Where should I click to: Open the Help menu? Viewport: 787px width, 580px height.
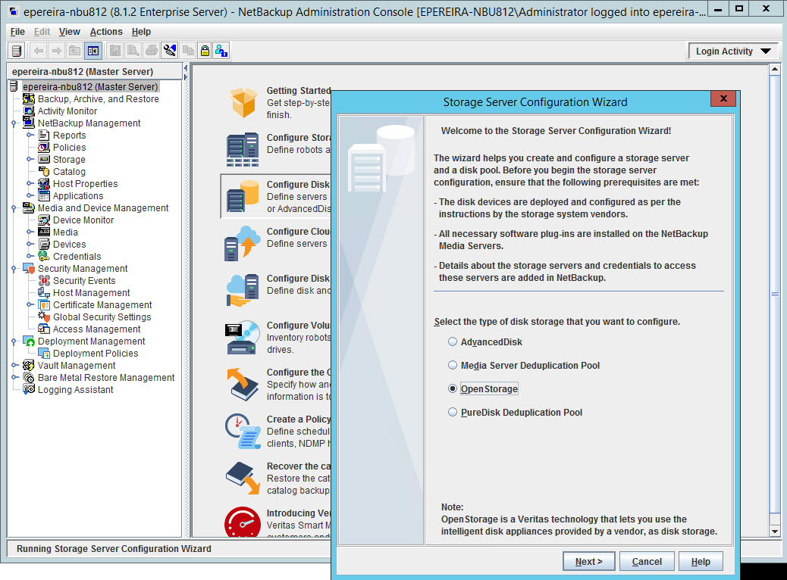point(141,32)
